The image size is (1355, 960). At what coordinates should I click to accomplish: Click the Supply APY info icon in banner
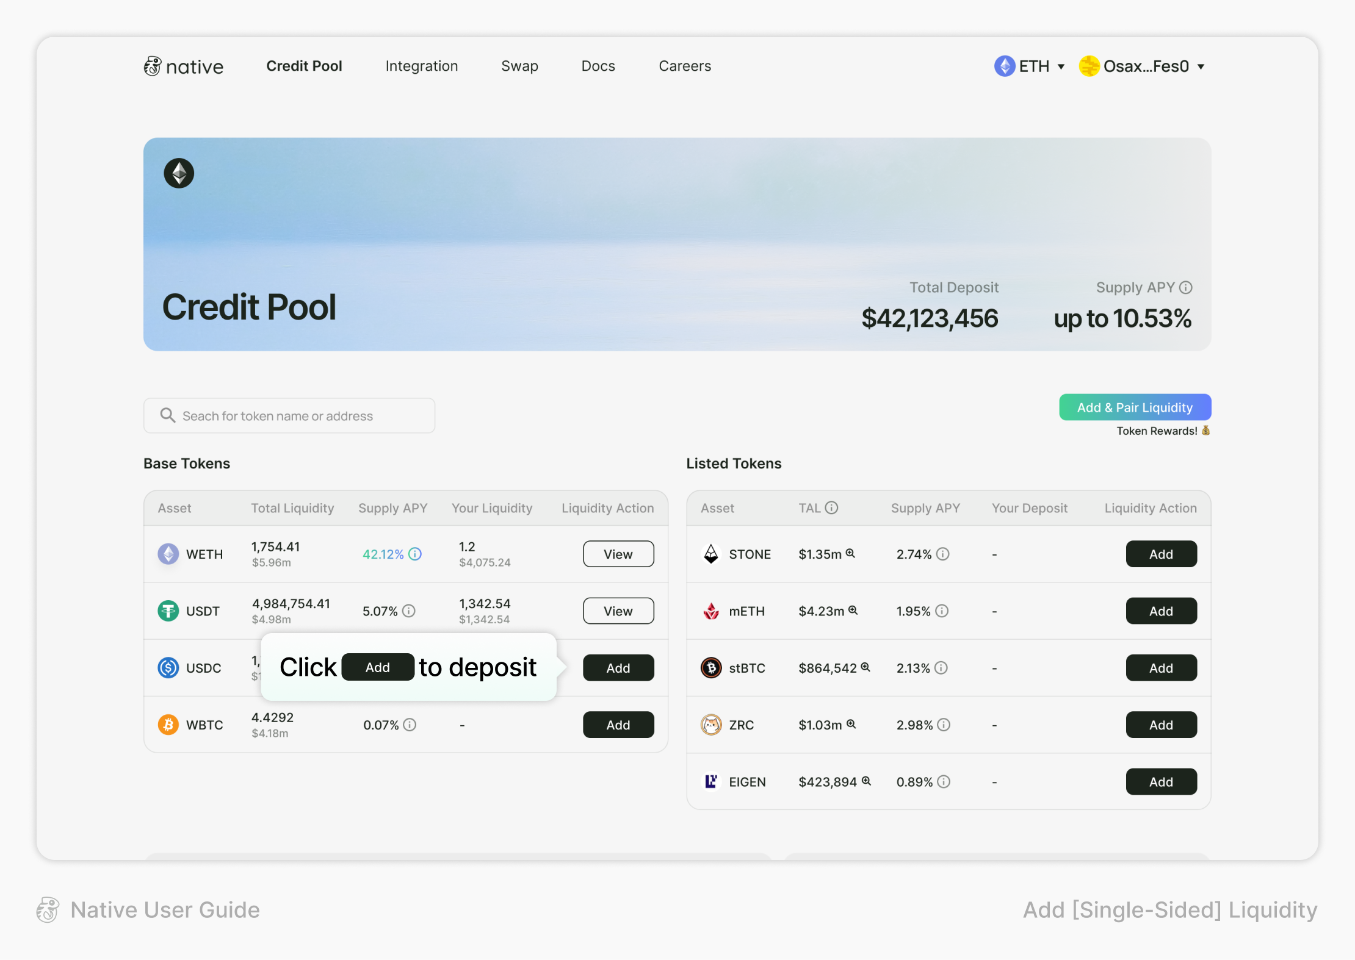point(1186,287)
